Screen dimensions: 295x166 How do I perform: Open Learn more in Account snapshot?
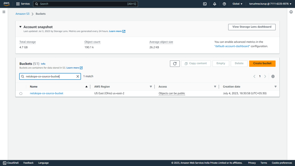[117, 31]
